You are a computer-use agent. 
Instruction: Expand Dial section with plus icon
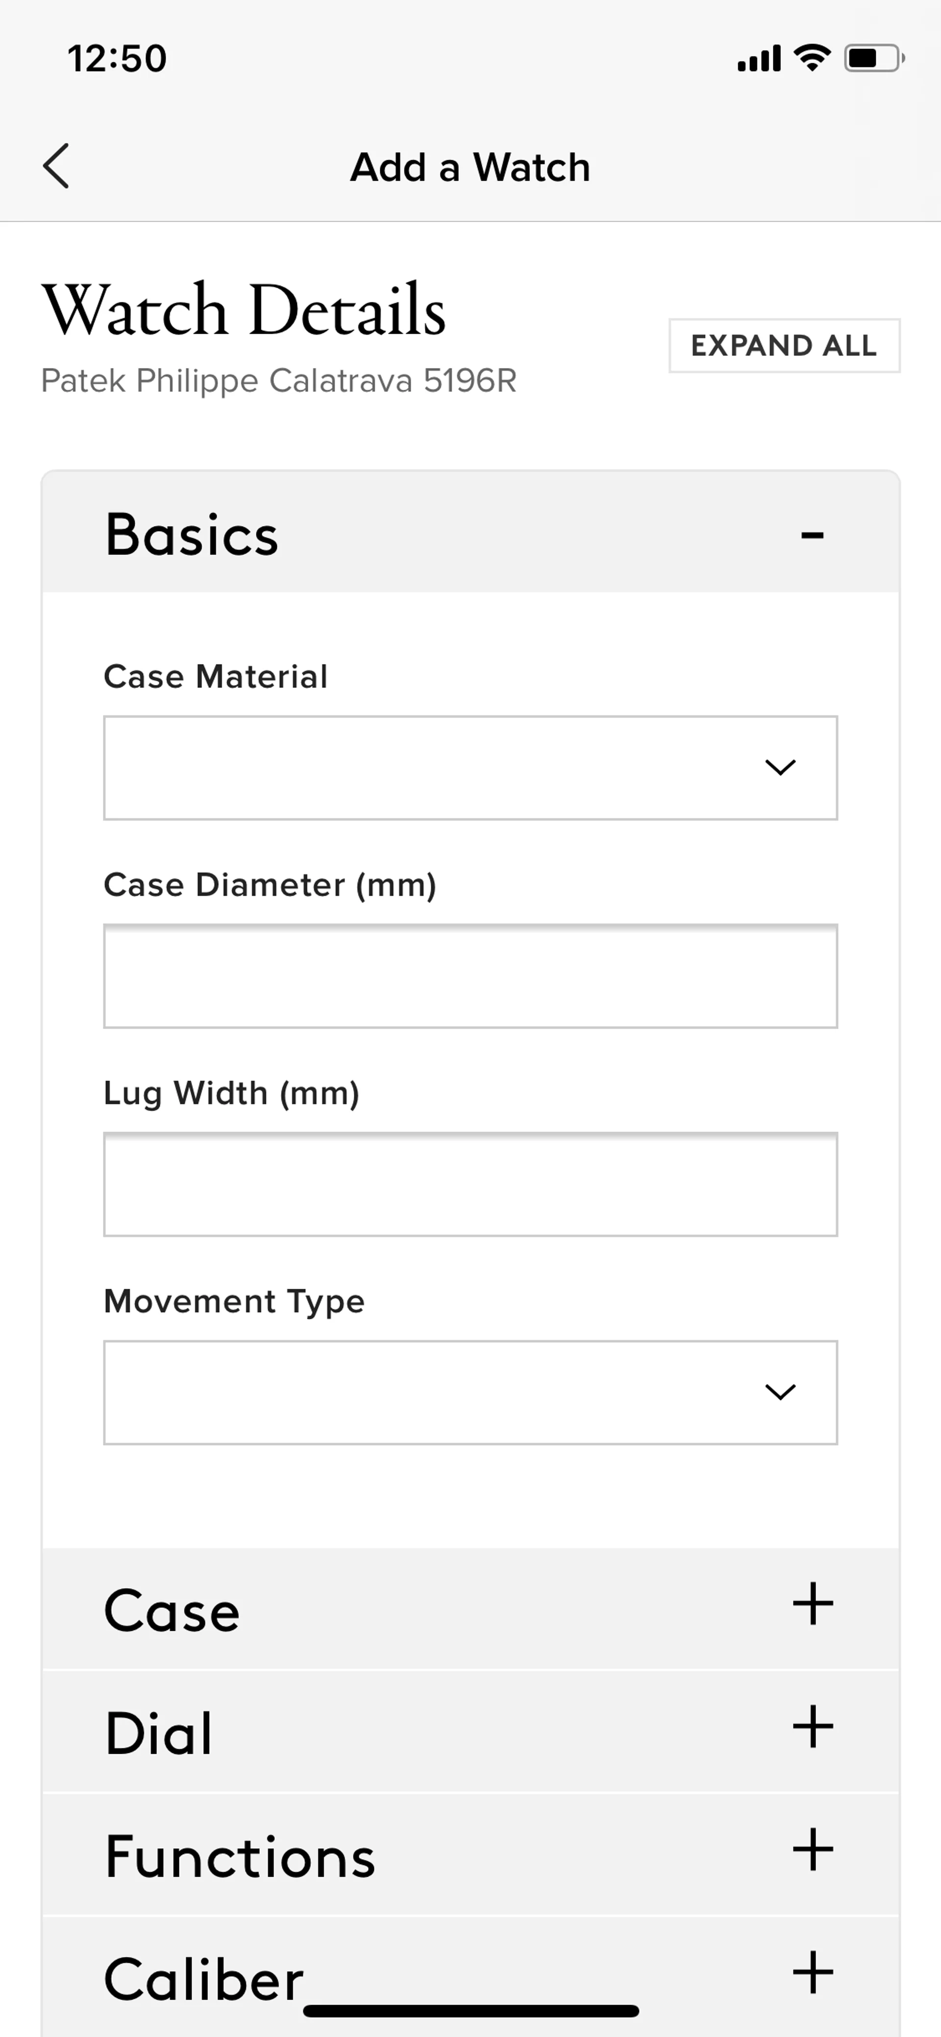813,1727
